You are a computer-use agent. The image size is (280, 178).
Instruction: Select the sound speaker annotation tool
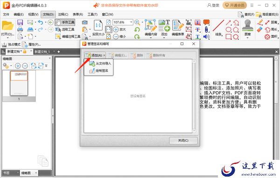(x=206, y=36)
